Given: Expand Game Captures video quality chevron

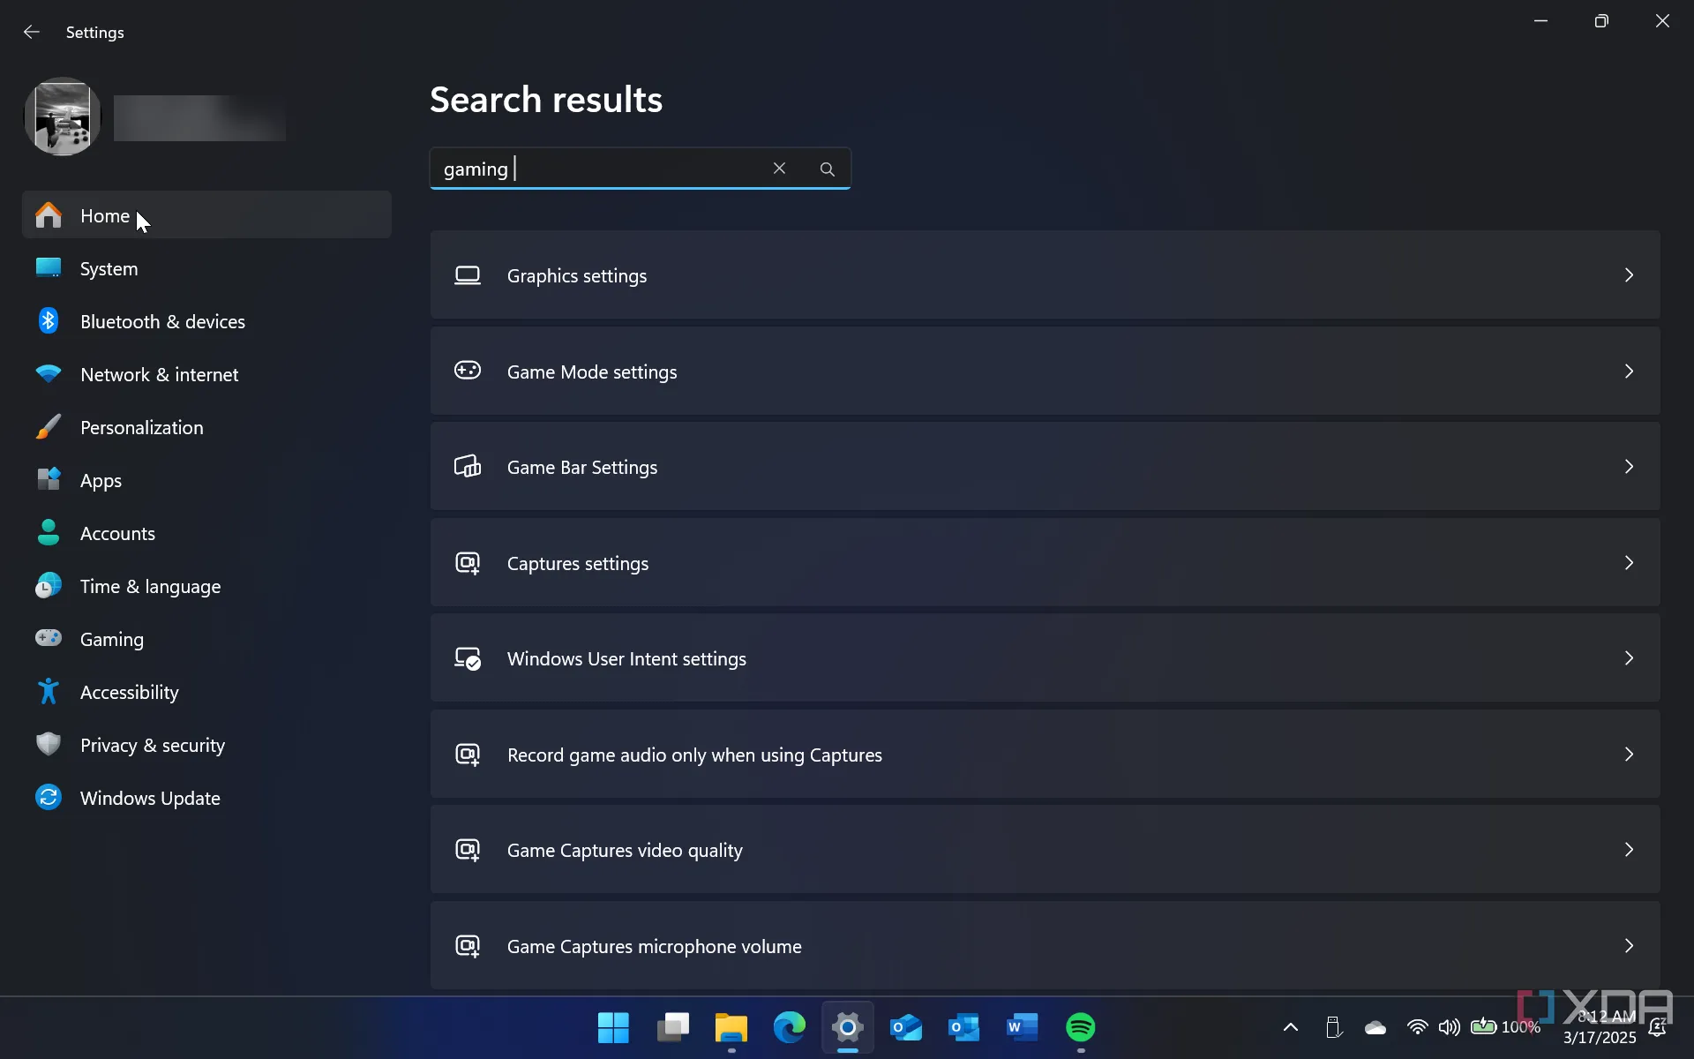Looking at the screenshot, I should [1629, 850].
